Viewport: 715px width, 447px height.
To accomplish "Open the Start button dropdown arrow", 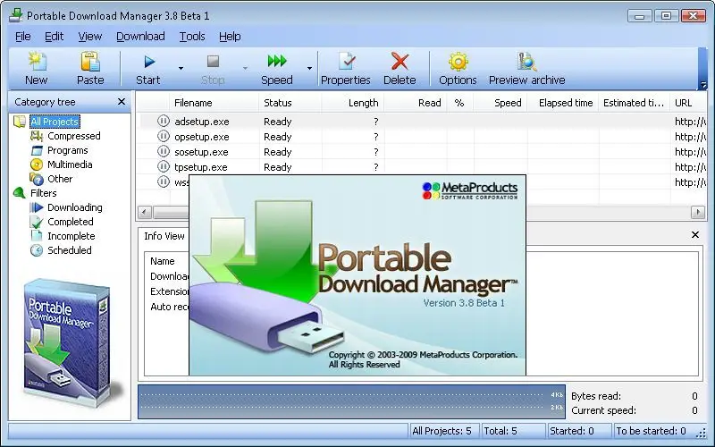I will 181,69.
